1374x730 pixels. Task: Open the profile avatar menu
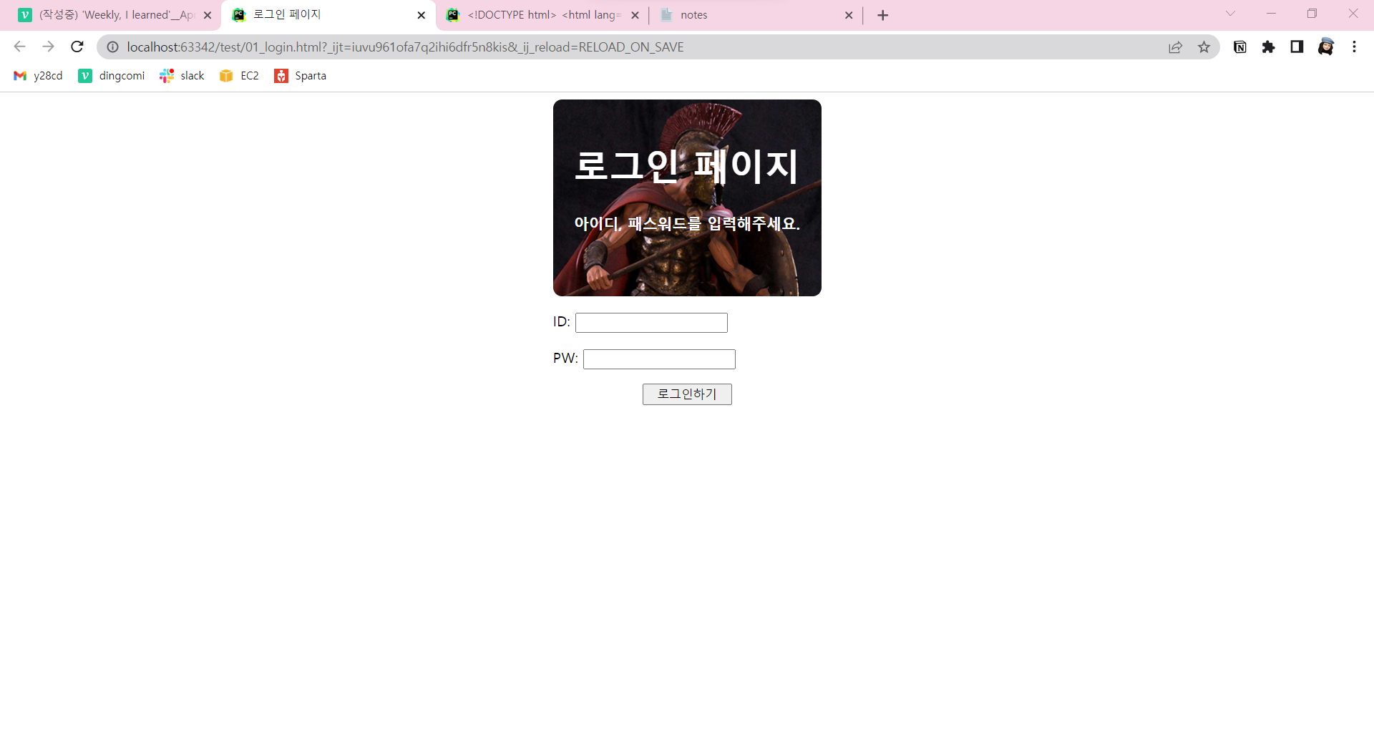[x=1325, y=47]
